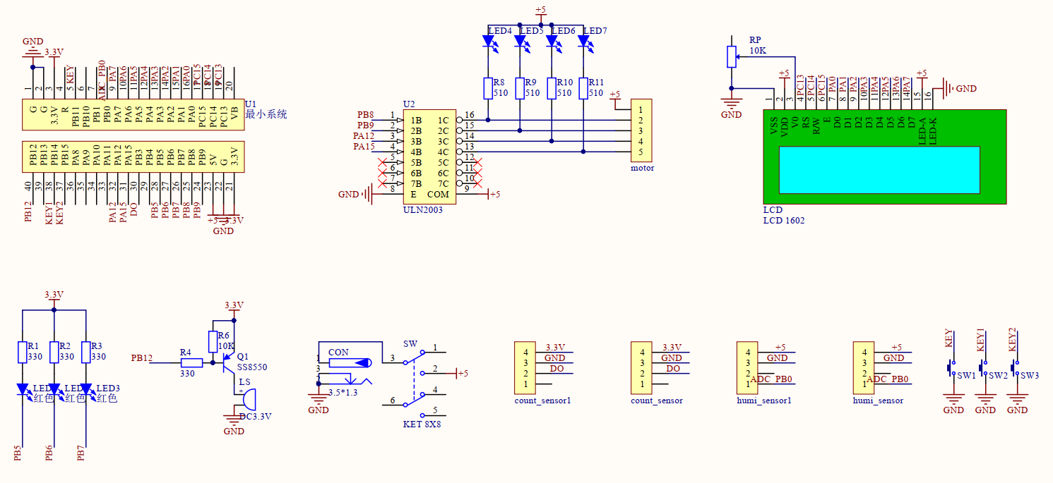Image resolution: width=1053 pixels, height=483 pixels.
Task: Click resistor R11 510 symbol
Action: coord(583,88)
